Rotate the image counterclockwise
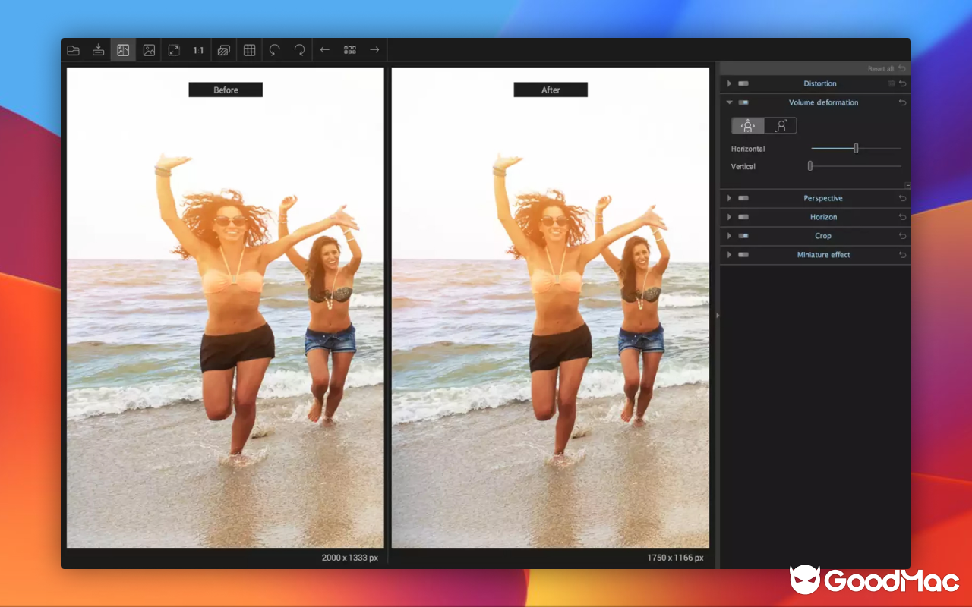Screen dimensions: 972x607 (274, 50)
